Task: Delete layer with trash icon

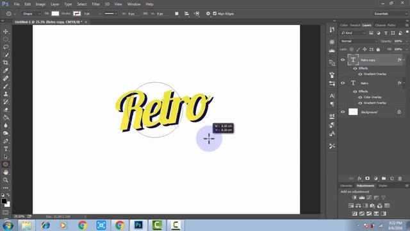Action: pyautogui.click(x=400, y=178)
